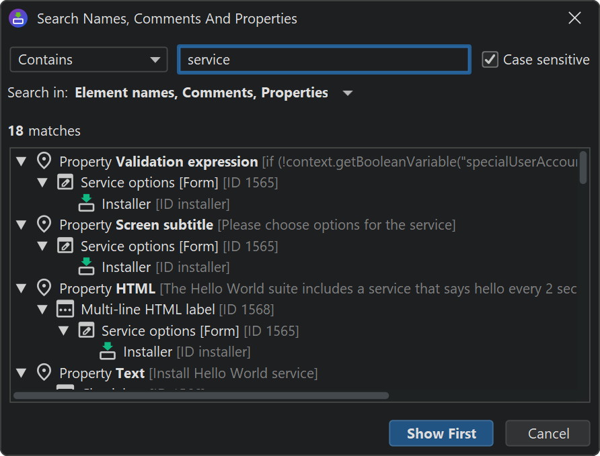
Task: Click the install4j app icon in title bar
Action: pyautogui.click(x=18, y=18)
